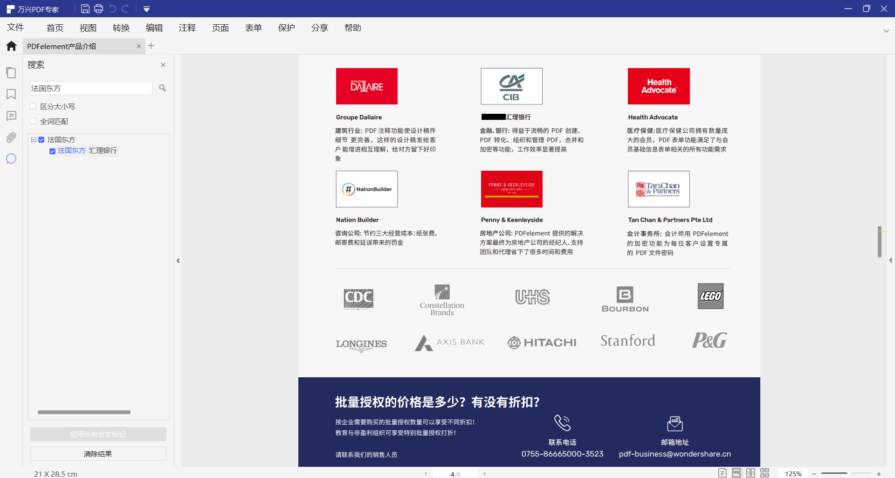The width and height of the screenshot is (895, 478).
Task: Save the current document
Action: point(85,8)
